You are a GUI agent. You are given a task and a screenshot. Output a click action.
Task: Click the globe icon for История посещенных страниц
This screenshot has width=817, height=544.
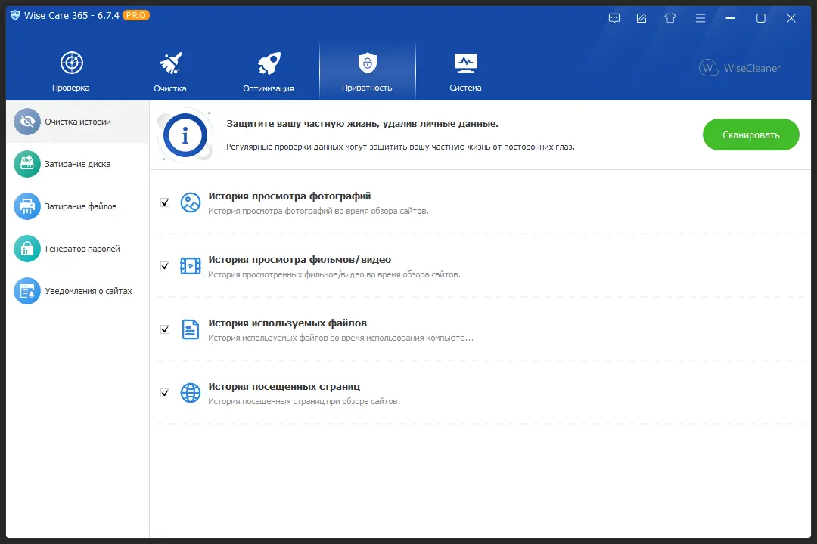tap(190, 393)
